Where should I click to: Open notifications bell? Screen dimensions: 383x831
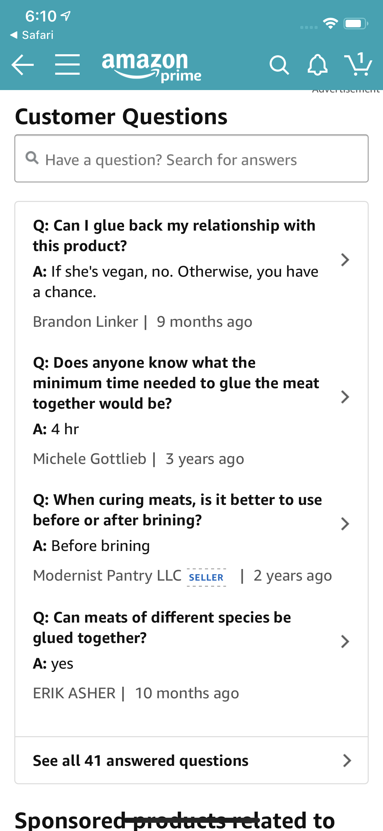tap(317, 65)
